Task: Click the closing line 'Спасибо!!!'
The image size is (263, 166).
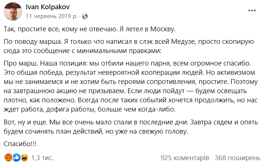Action: click(x=20, y=144)
